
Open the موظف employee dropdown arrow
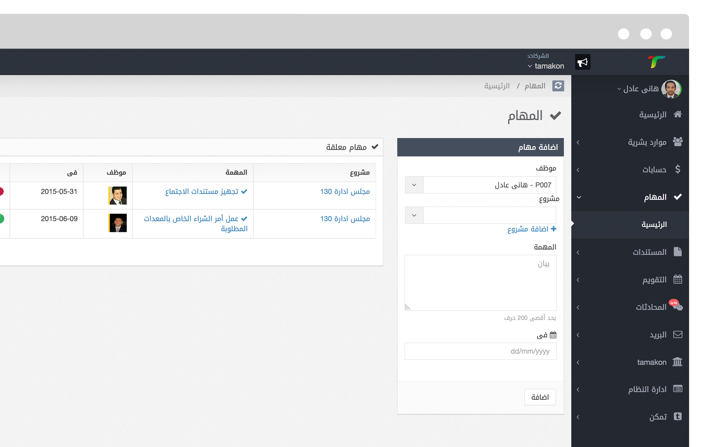tap(414, 185)
